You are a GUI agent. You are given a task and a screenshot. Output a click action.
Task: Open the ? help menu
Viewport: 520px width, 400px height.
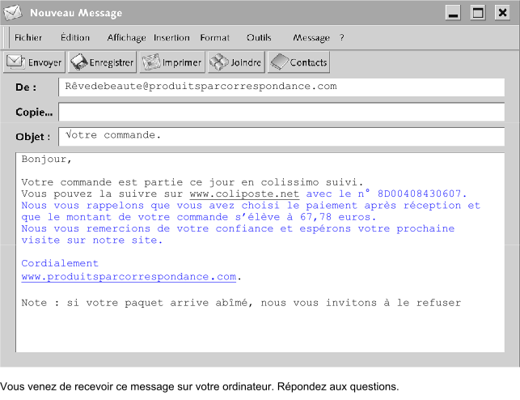[x=342, y=37]
